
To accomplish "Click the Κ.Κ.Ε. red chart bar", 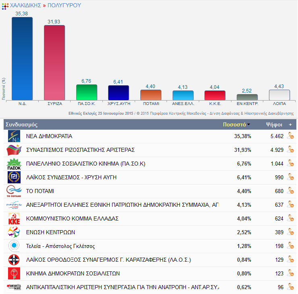I will tap(215, 95).
